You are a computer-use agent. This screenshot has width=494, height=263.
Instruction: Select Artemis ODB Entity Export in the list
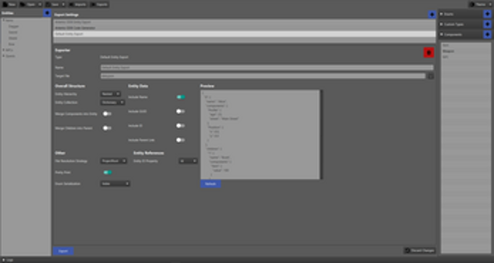pos(245,22)
